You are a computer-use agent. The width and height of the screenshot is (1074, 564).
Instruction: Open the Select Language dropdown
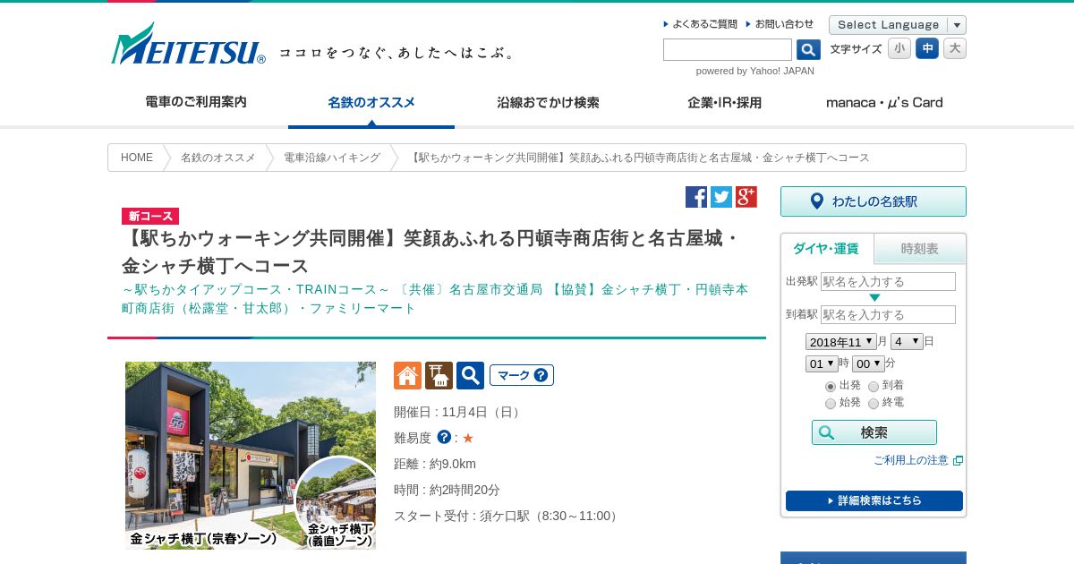pos(898,25)
